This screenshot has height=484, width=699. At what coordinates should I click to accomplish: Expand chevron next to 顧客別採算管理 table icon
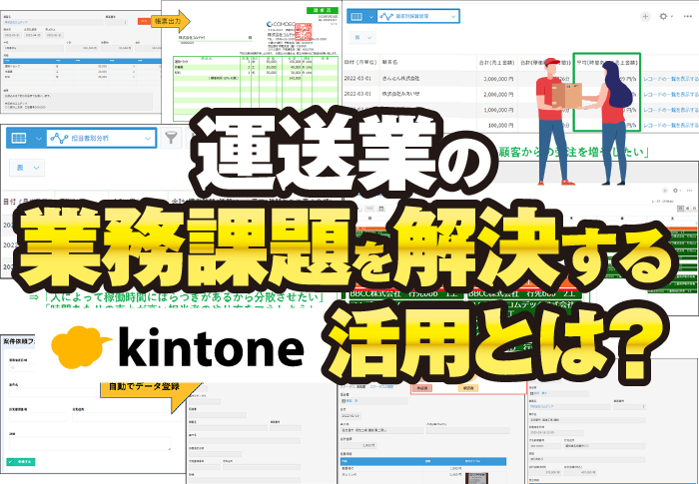click(x=370, y=17)
